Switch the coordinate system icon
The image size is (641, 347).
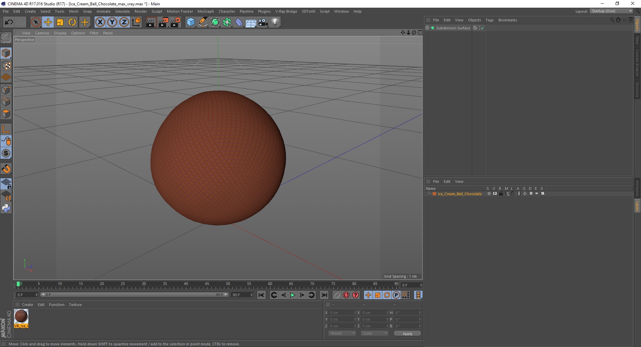point(136,22)
